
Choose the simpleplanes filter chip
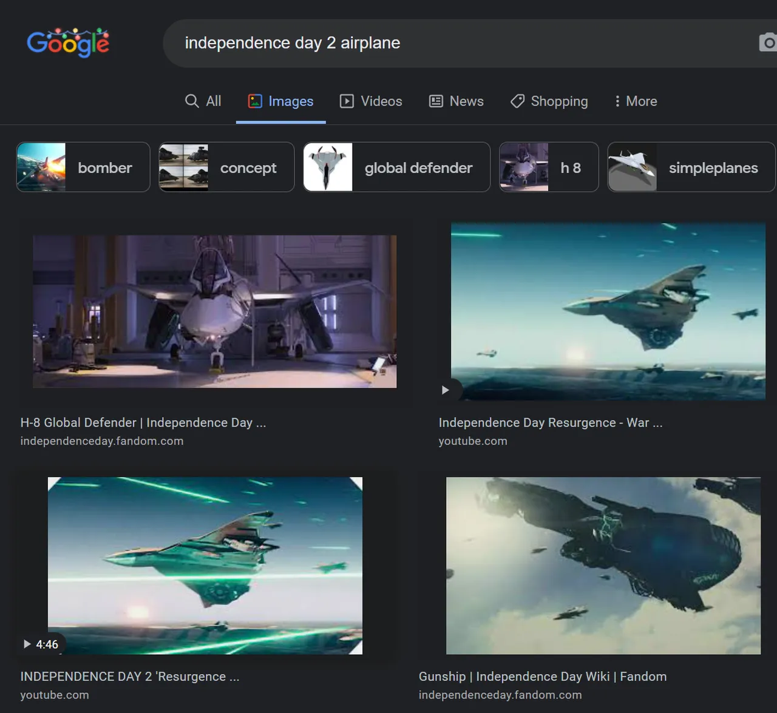(692, 167)
